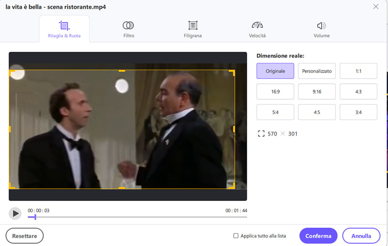
Task: Select the 4:3 aspect ratio
Action: pos(358,92)
